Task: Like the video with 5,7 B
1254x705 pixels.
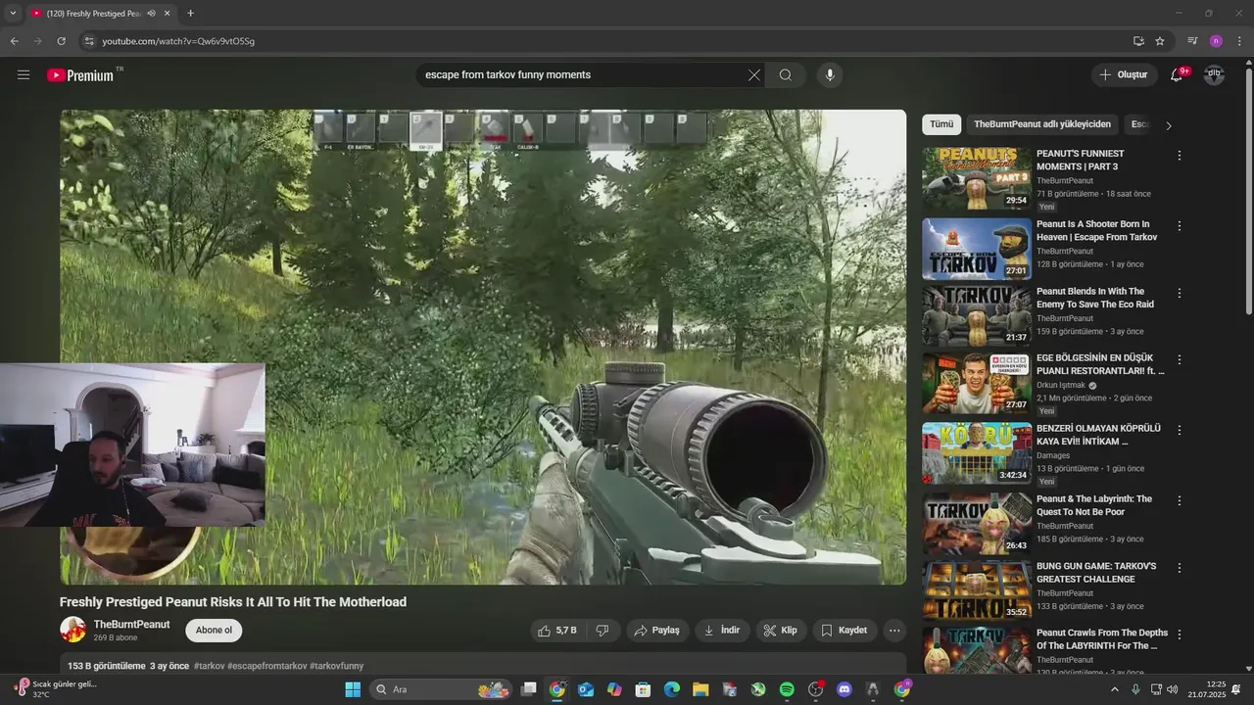Action: click(x=557, y=631)
